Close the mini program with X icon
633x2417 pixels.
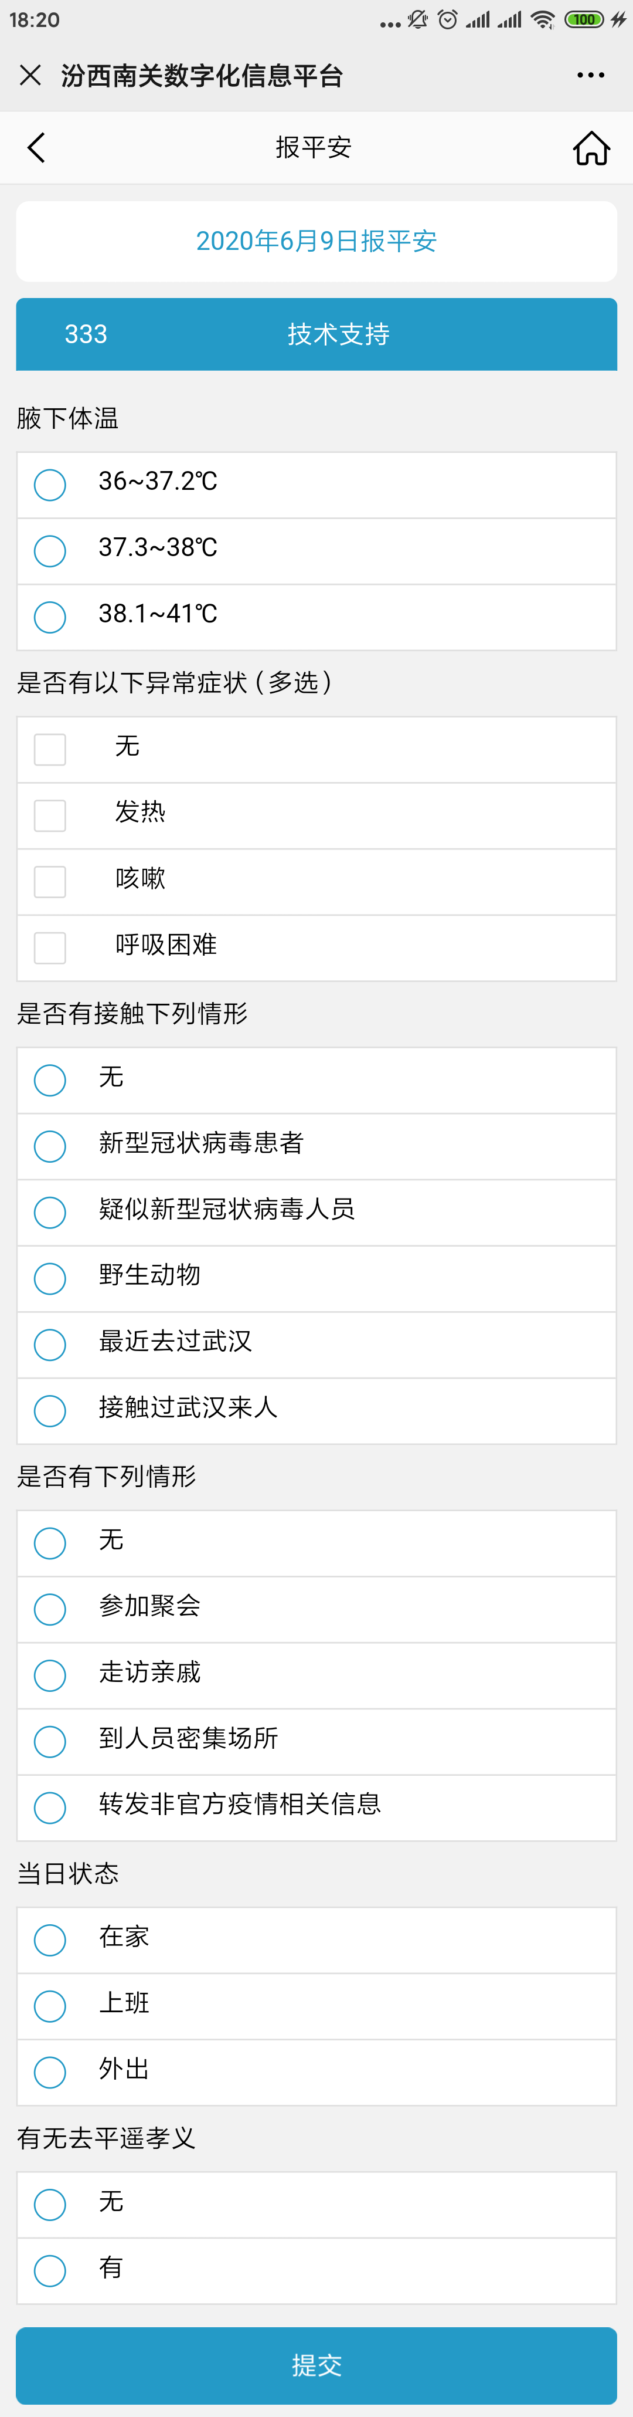click(30, 75)
